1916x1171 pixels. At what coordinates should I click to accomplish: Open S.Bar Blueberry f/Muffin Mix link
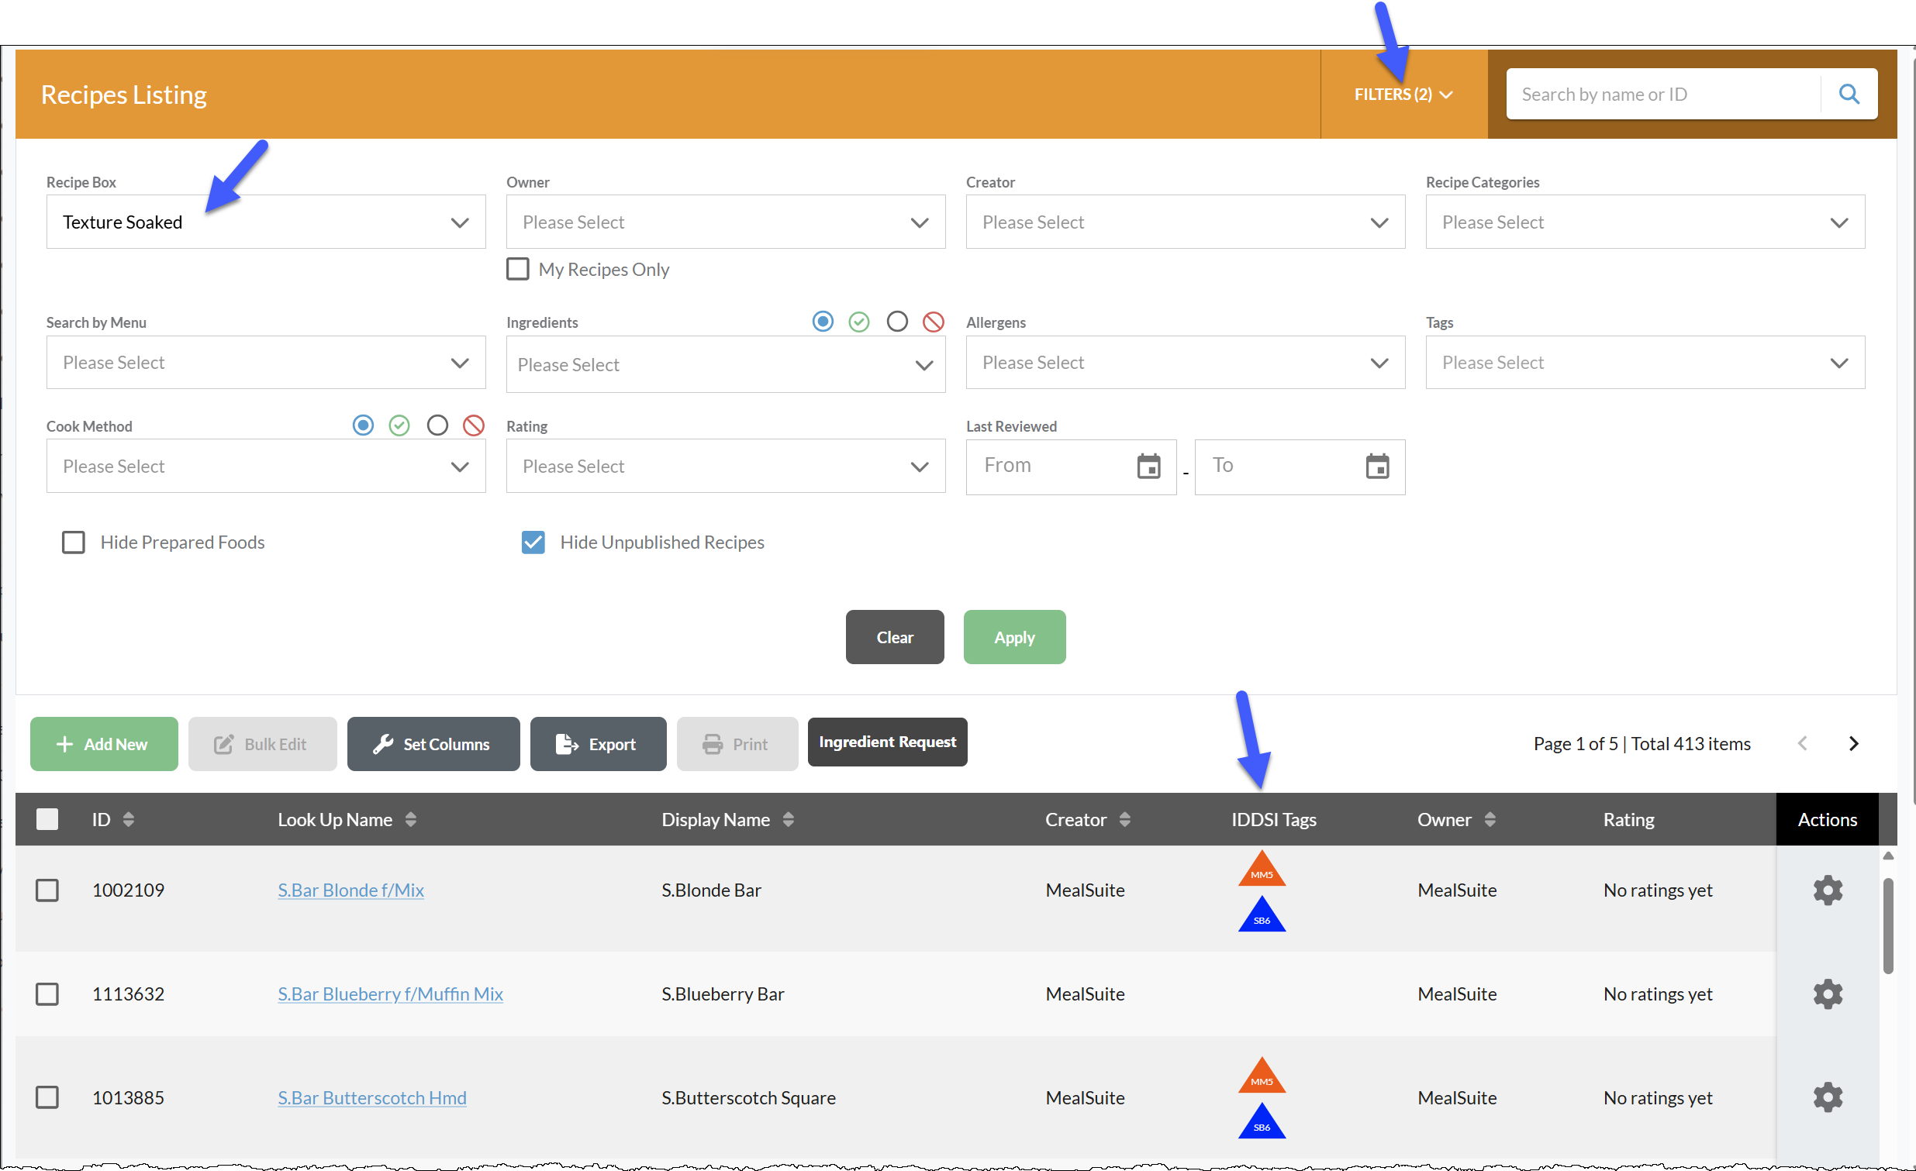[x=390, y=994]
